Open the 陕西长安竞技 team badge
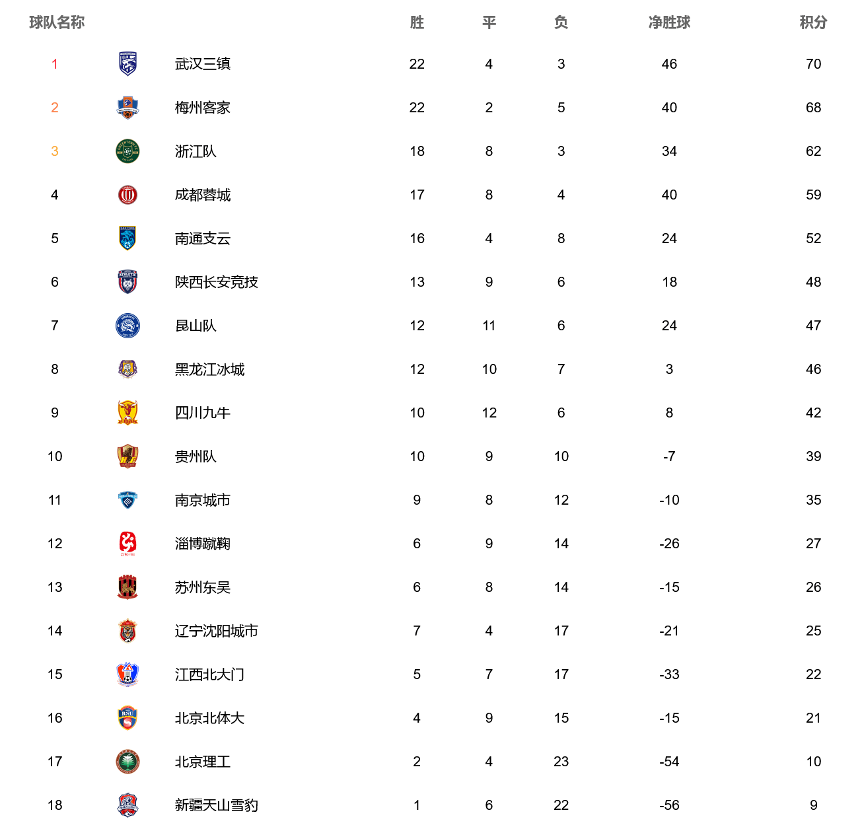 (x=127, y=282)
